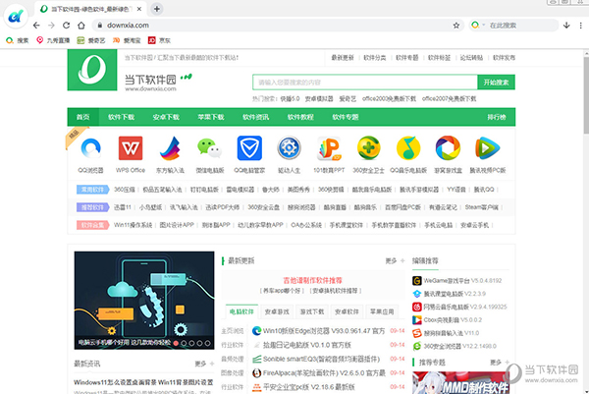Open the 苹果下载 navigation item

point(211,117)
